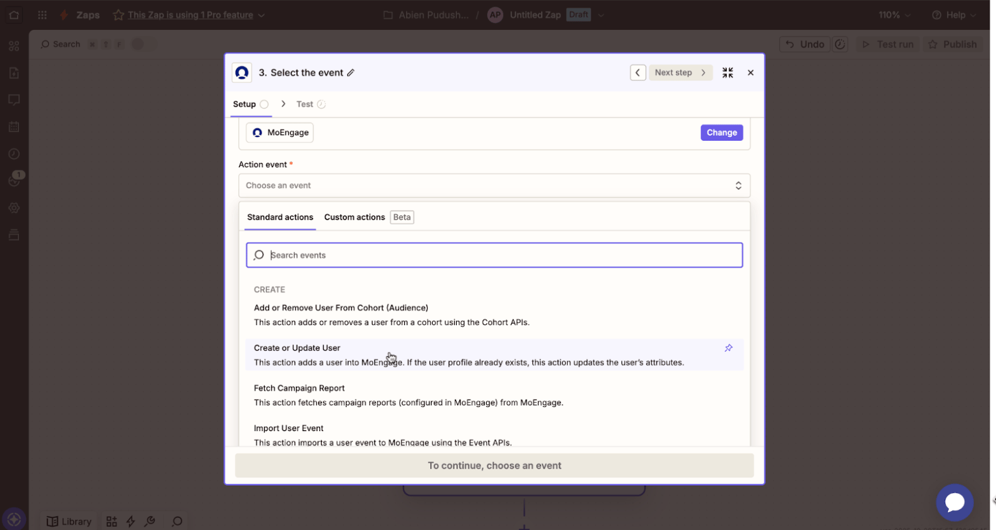The width and height of the screenshot is (996, 530).
Task: Click the lightning icon in bottom toolbar
Action: click(131, 521)
